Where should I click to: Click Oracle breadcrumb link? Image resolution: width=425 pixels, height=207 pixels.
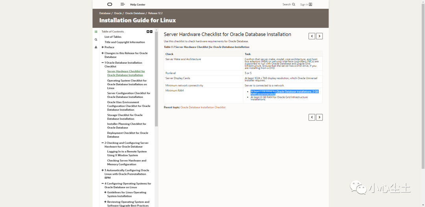click(x=118, y=13)
